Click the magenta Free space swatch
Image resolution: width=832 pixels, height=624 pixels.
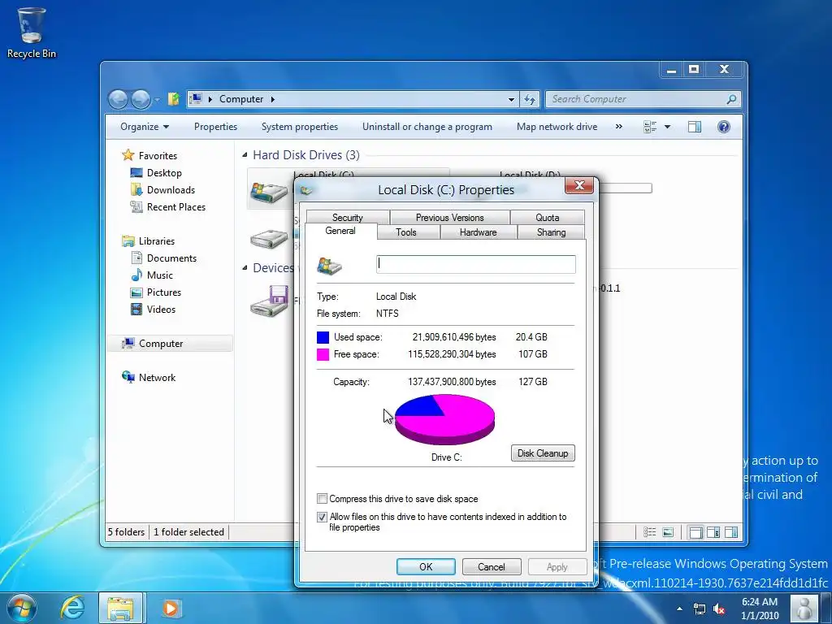click(x=323, y=354)
